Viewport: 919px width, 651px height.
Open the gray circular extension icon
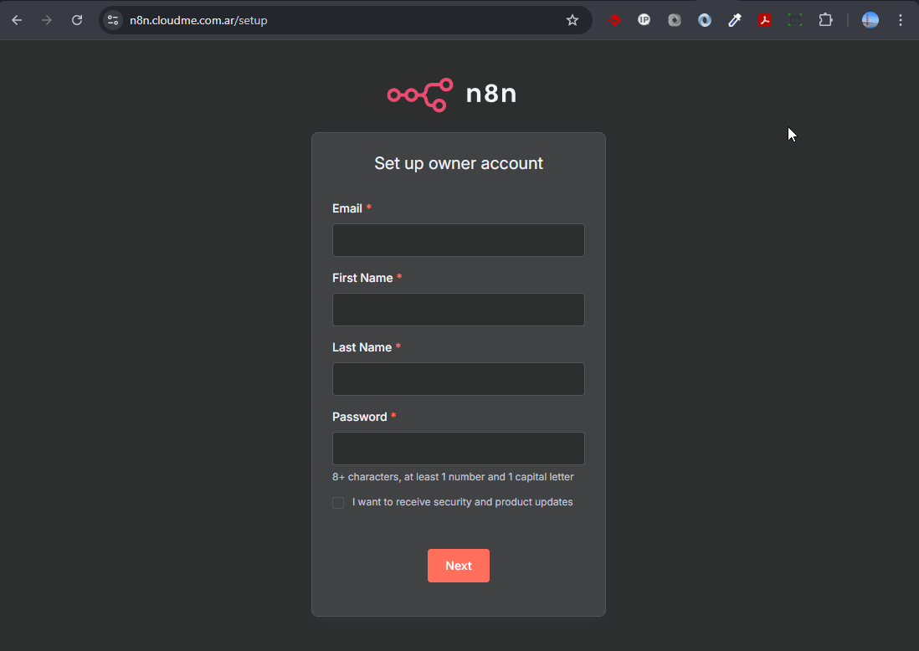tap(675, 20)
